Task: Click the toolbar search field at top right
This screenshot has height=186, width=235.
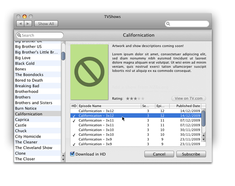Action: 187,24
